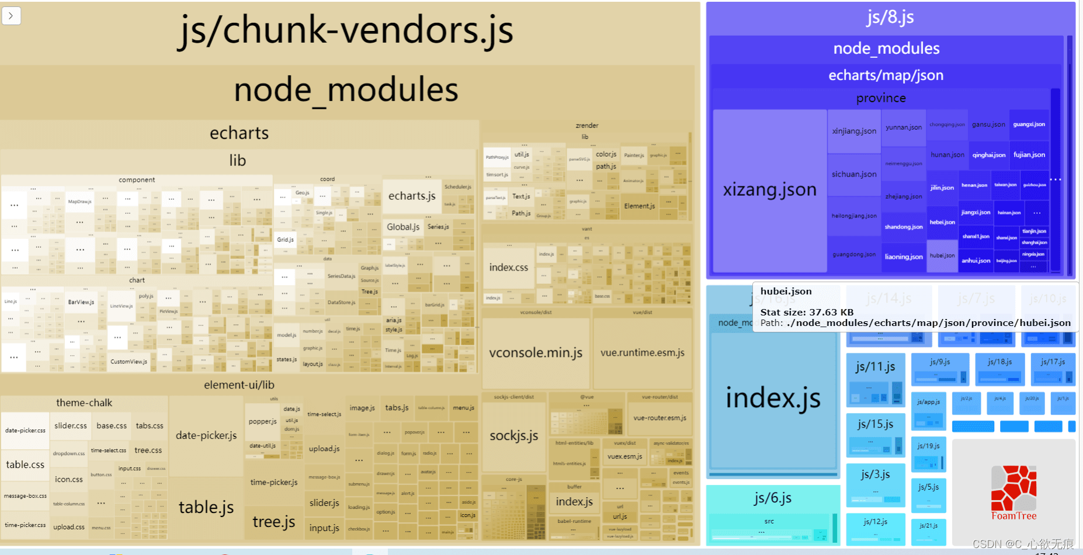Select the Global.js module in echarts
Image resolution: width=1083 pixels, height=555 pixels.
coord(402,227)
